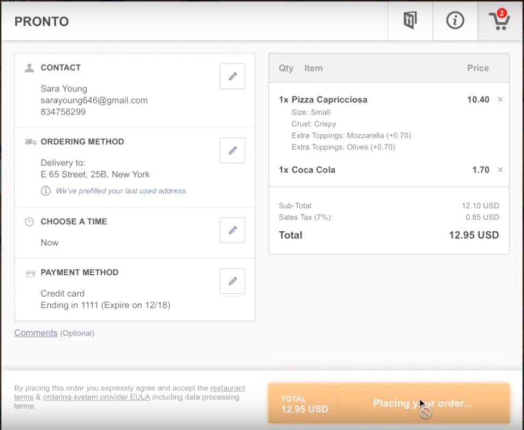Viewport: 524px width, 430px height.
Task: Click the delivery address text
Action: (x=95, y=175)
